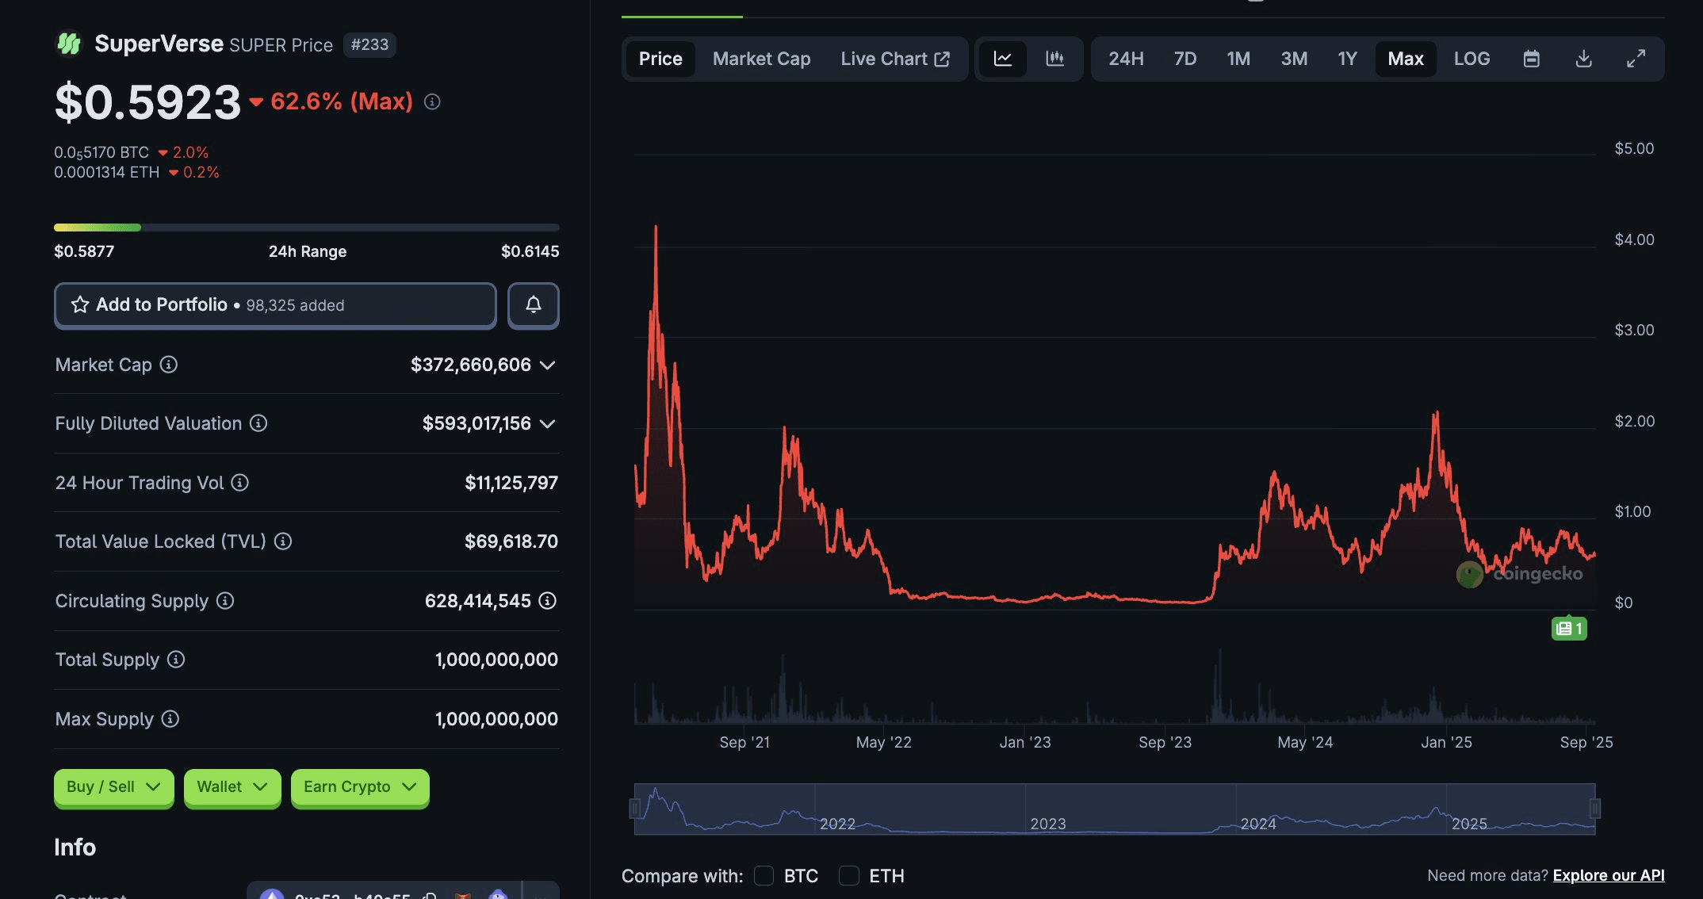The image size is (1703, 899).
Task: Click the price alert bell icon
Action: [534, 305]
